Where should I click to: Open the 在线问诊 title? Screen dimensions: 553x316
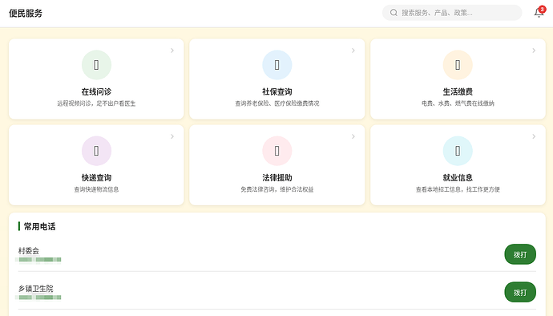[96, 91]
